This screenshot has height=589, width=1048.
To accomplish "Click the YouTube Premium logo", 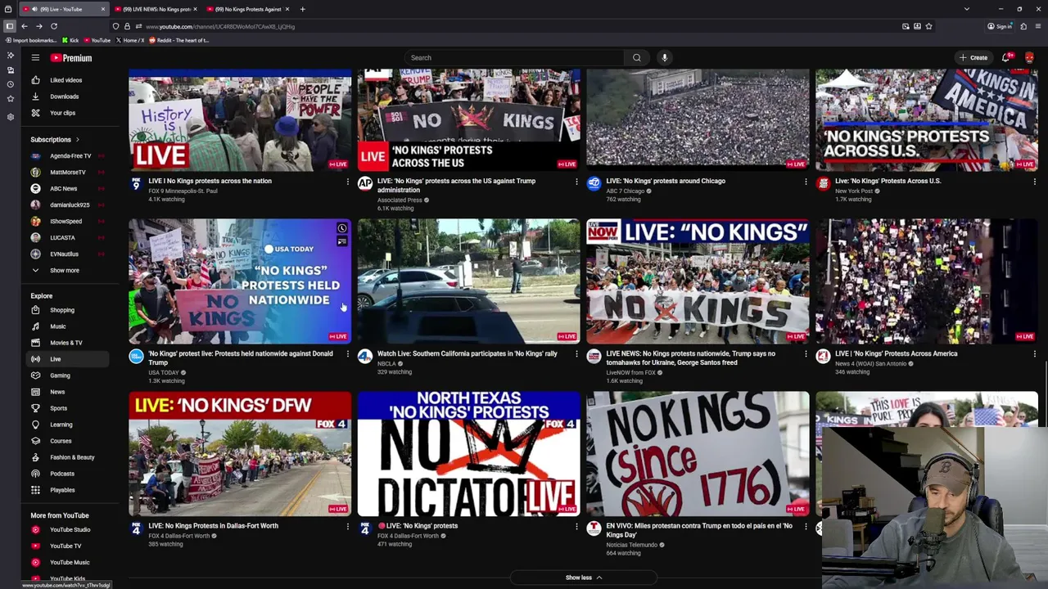I will [70, 58].
